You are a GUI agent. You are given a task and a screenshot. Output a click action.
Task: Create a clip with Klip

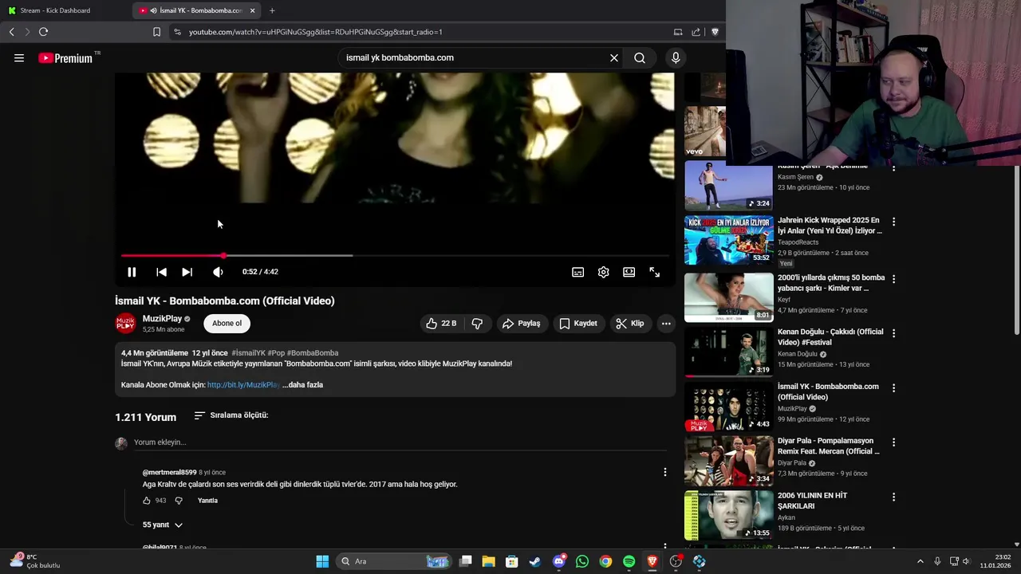(630, 324)
